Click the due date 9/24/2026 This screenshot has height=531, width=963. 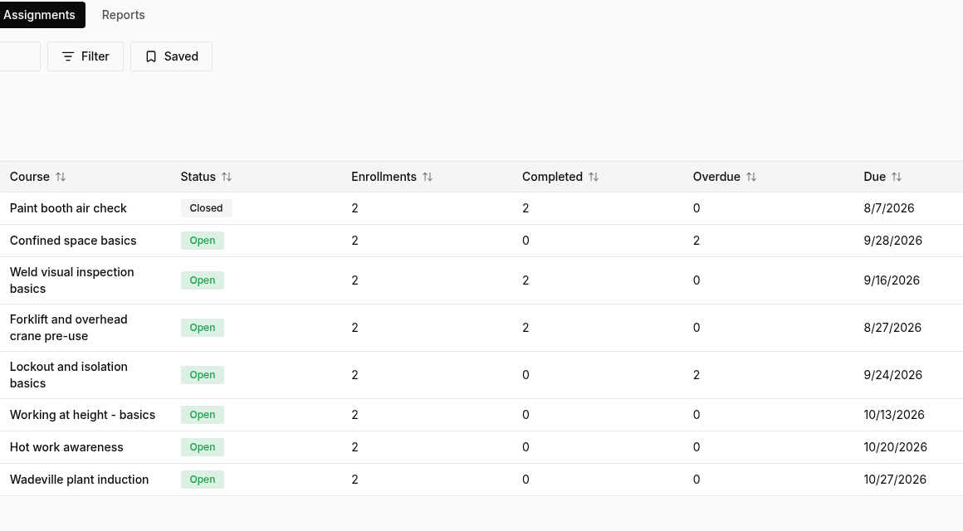coord(892,375)
